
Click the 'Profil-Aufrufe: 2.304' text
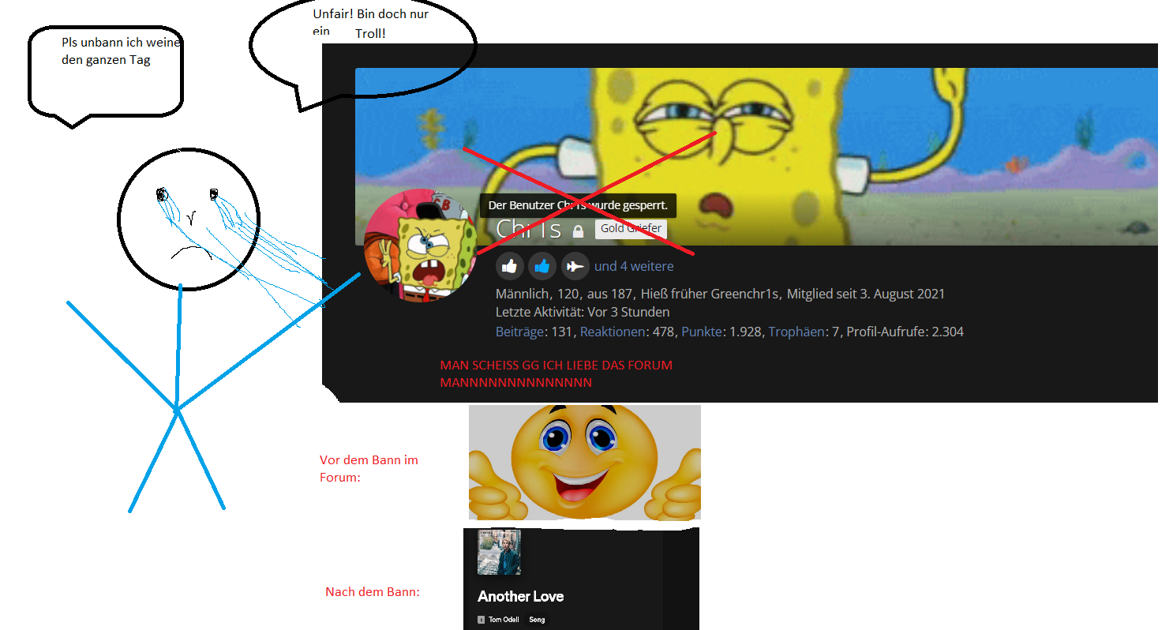(905, 332)
